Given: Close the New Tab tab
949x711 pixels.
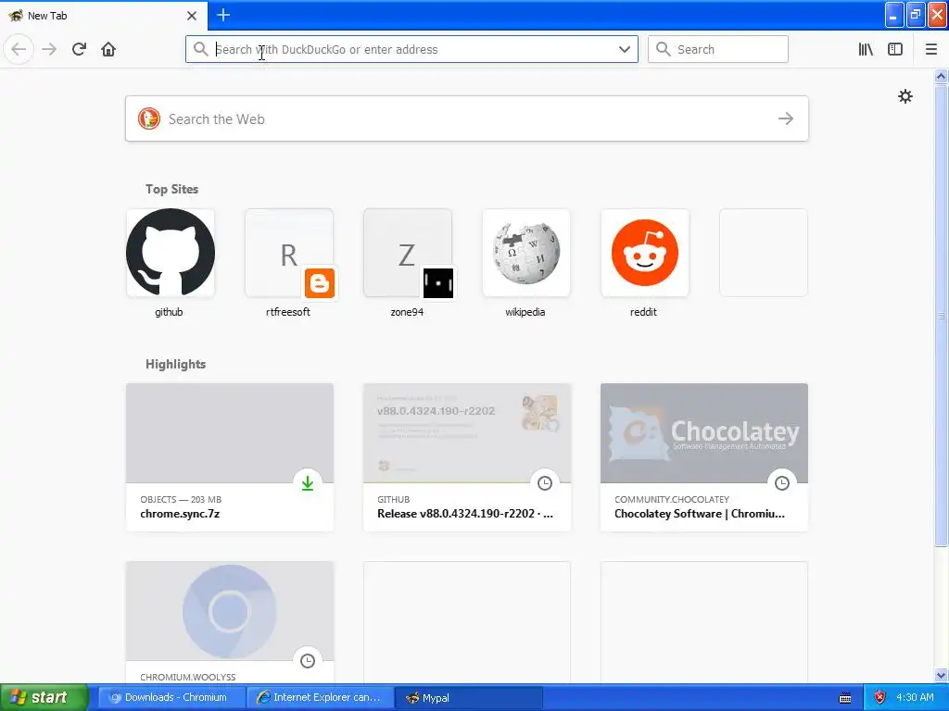Looking at the screenshot, I should (x=191, y=16).
